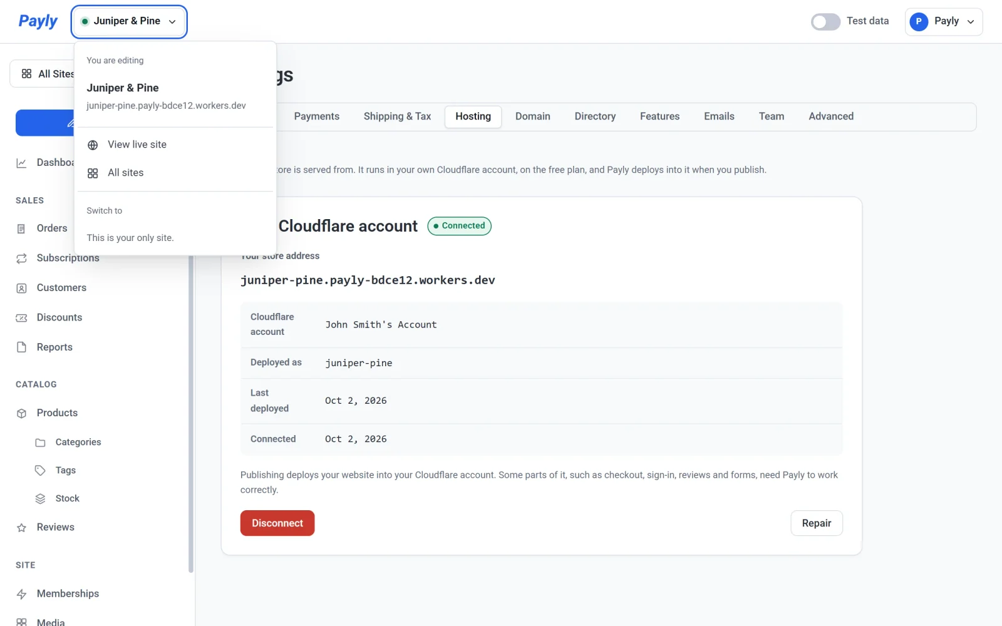
Task: Switch to the Shipping & Tax tab
Action: (x=397, y=116)
